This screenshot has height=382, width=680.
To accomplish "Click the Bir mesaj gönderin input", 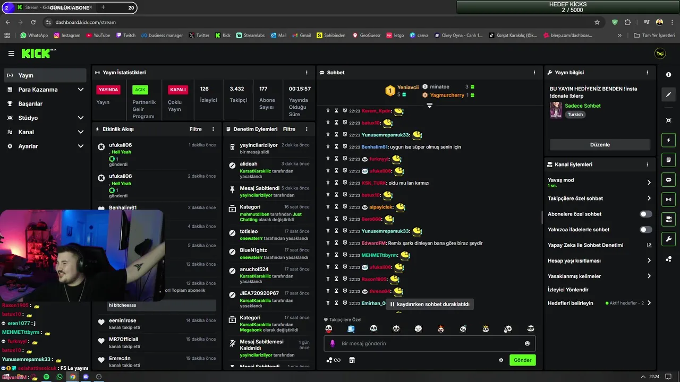I will pyautogui.click(x=429, y=343).
